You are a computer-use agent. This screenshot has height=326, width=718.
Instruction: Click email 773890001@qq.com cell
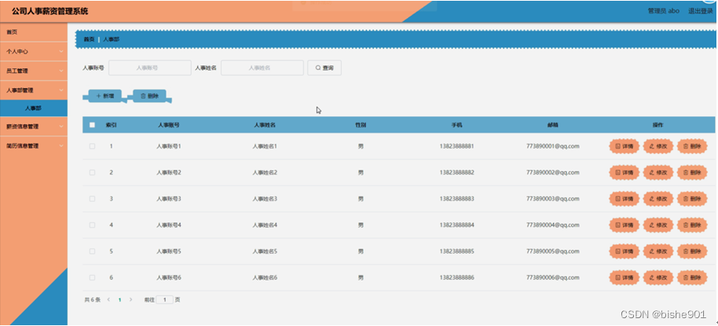(553, 147)
